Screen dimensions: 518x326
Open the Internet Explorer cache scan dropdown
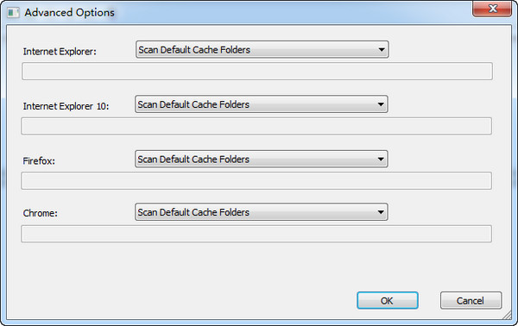pos(262,49)
